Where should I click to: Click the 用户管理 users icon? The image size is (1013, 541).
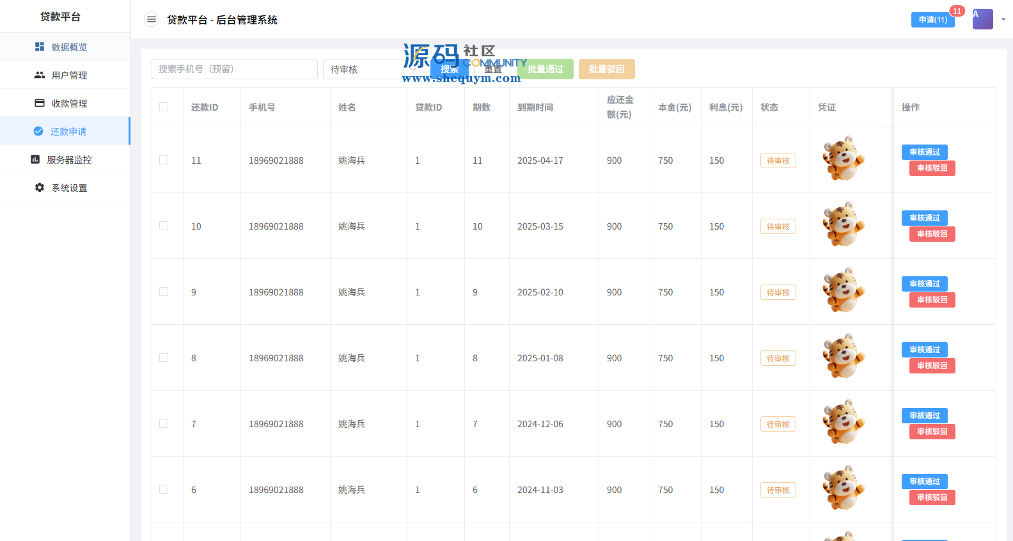[x=40, y=75]
